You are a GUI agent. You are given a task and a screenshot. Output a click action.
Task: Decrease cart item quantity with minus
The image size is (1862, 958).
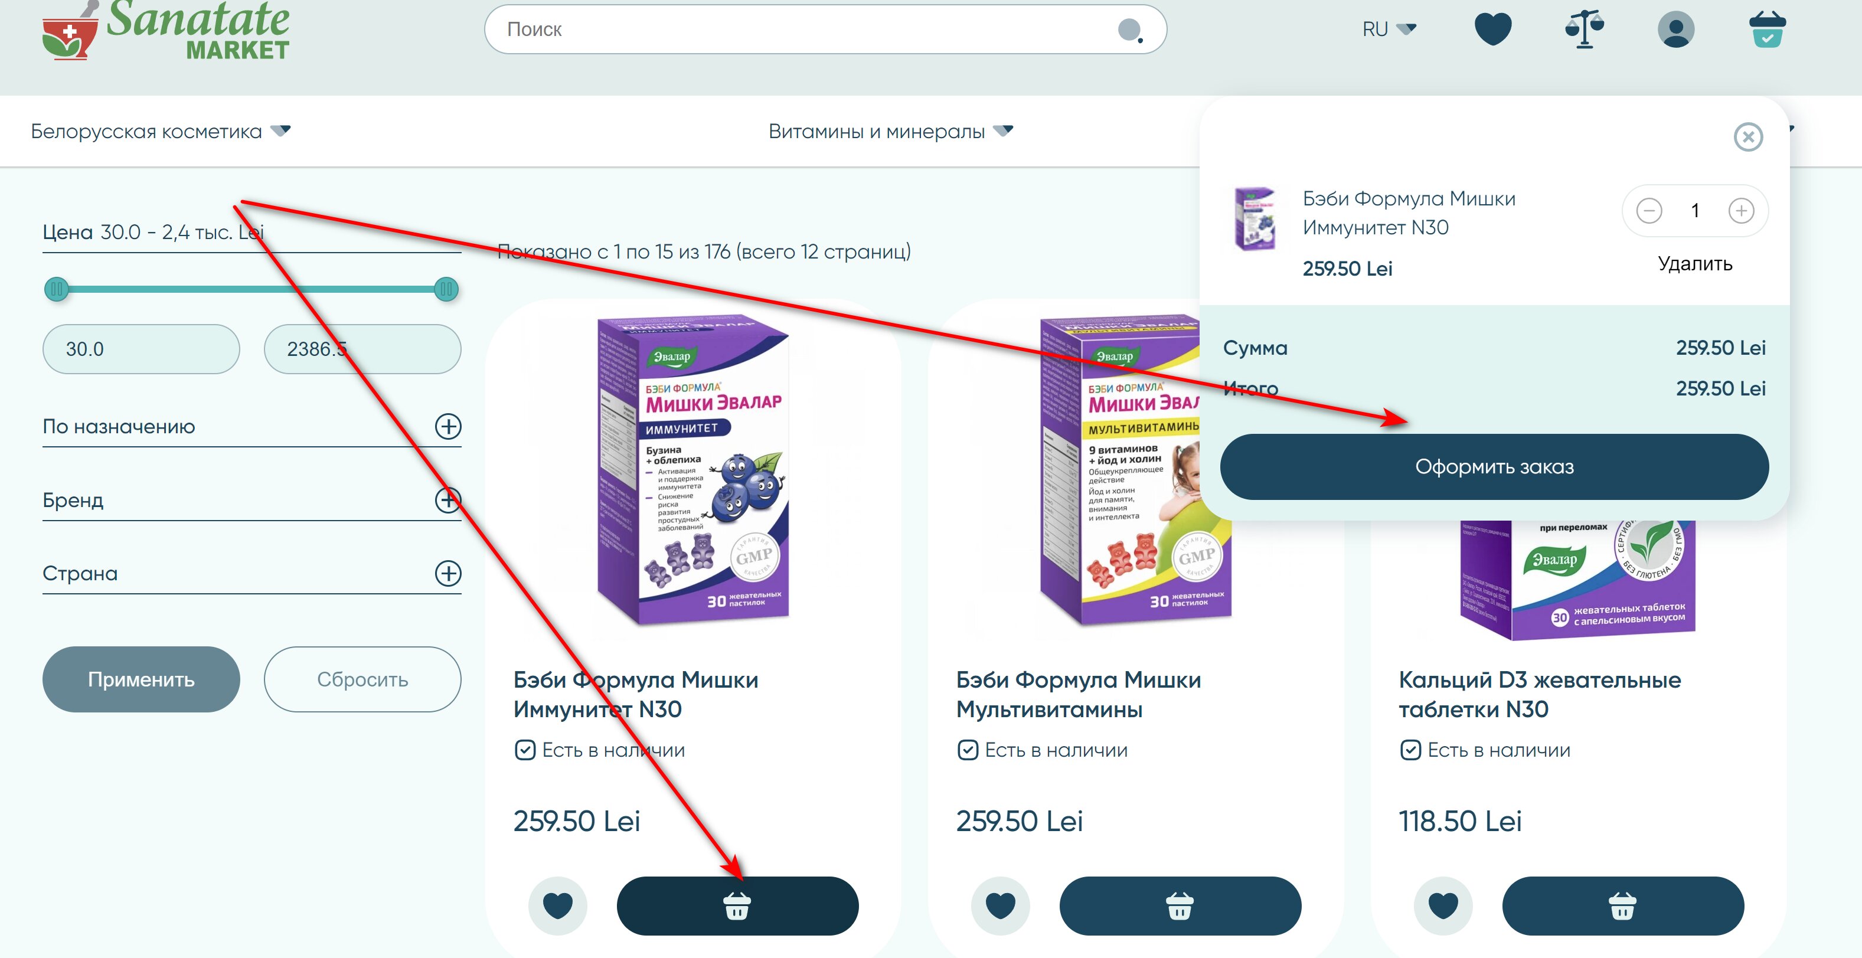point(1649,211)
